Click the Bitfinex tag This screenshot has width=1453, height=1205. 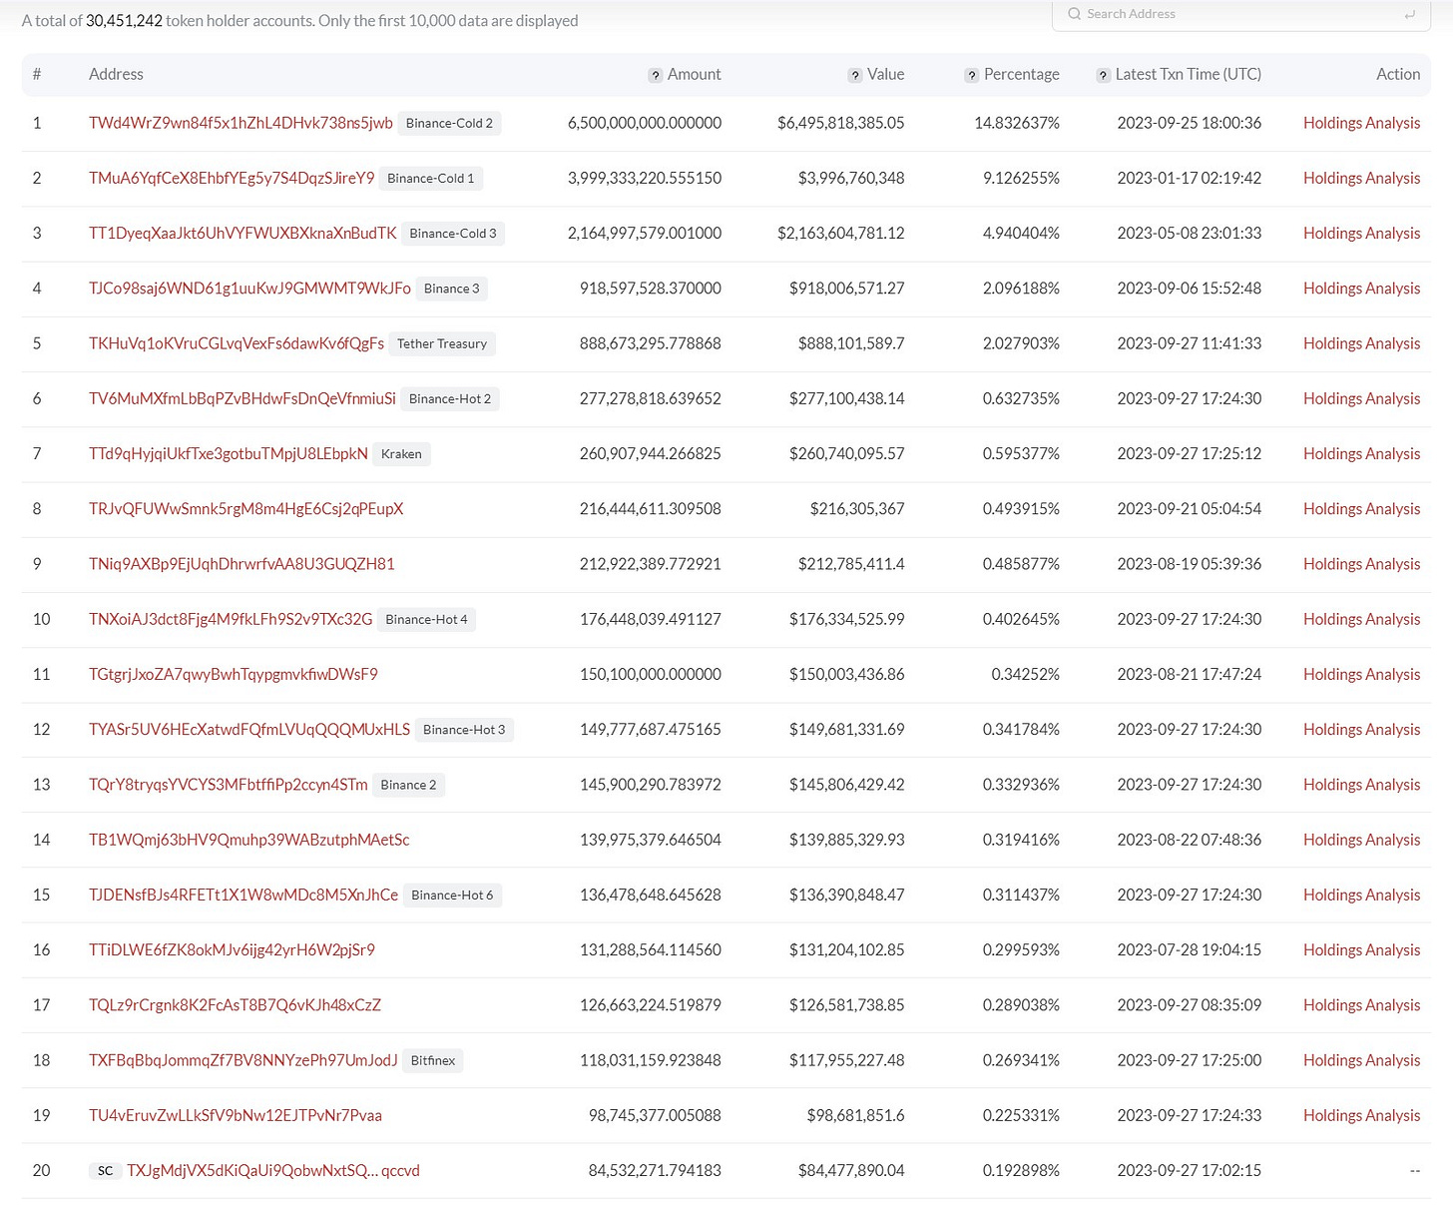pyautogui.click(x=433, y=1060)
